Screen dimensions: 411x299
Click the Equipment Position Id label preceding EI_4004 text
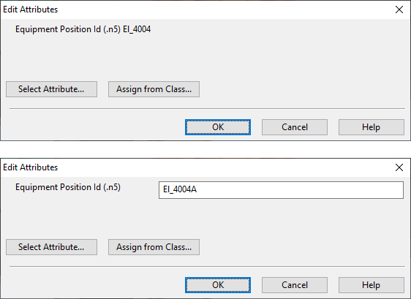68,29
